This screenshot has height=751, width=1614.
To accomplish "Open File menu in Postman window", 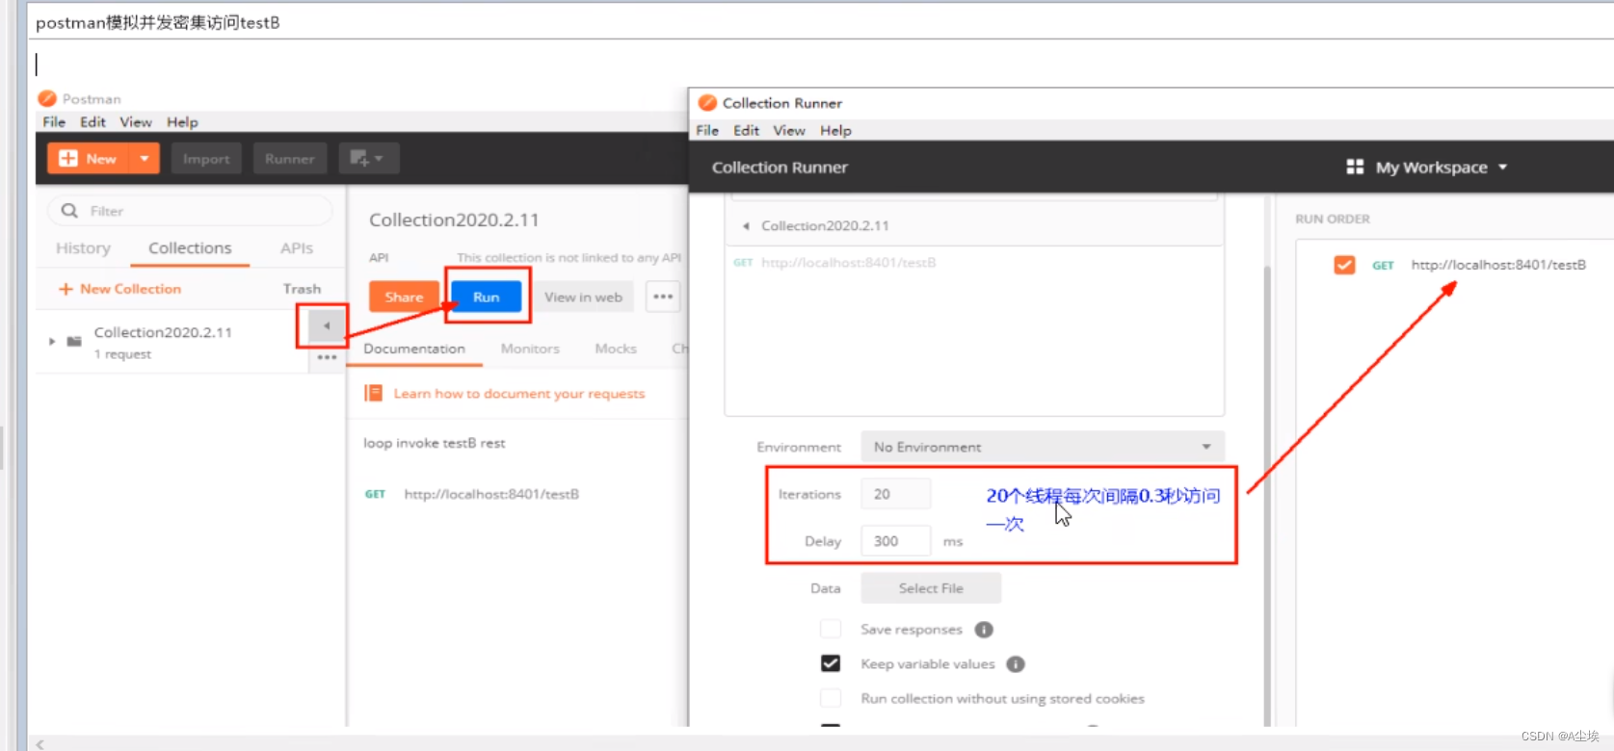I will (54, 122).
